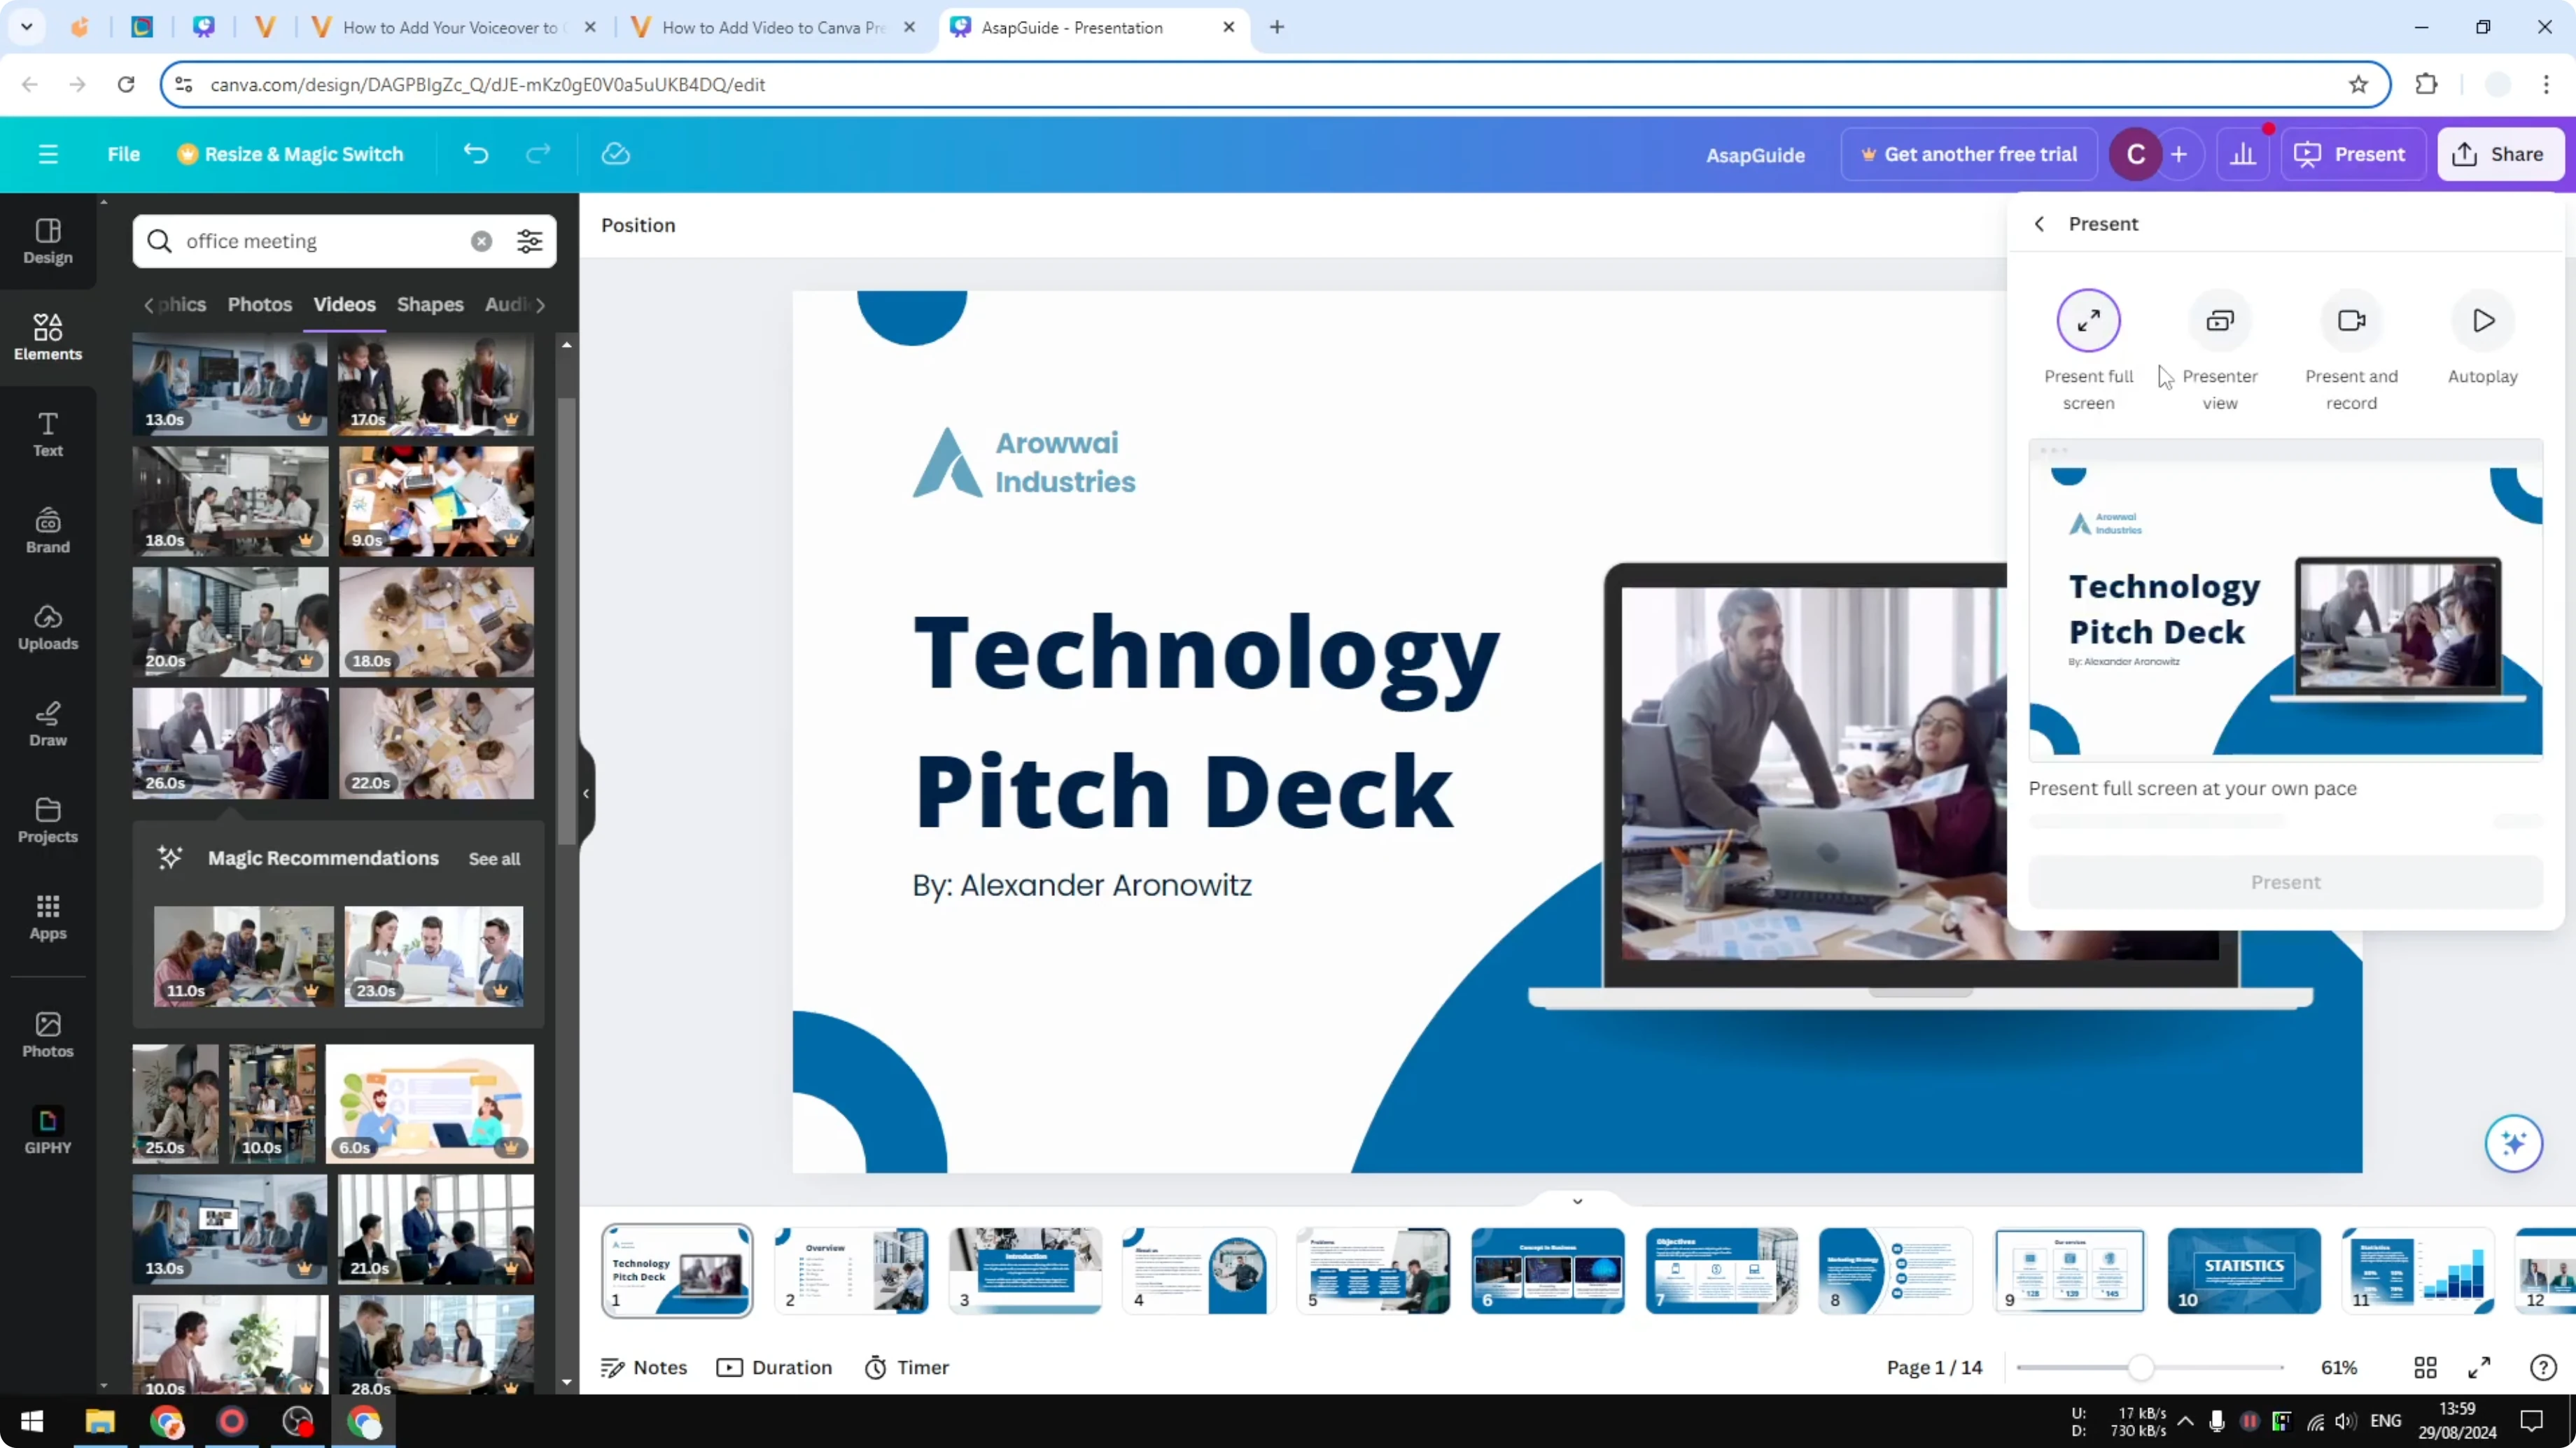Open Duration at the bottom bar
This screenshot has height=1448, width=2576.
pos(775,1367)
